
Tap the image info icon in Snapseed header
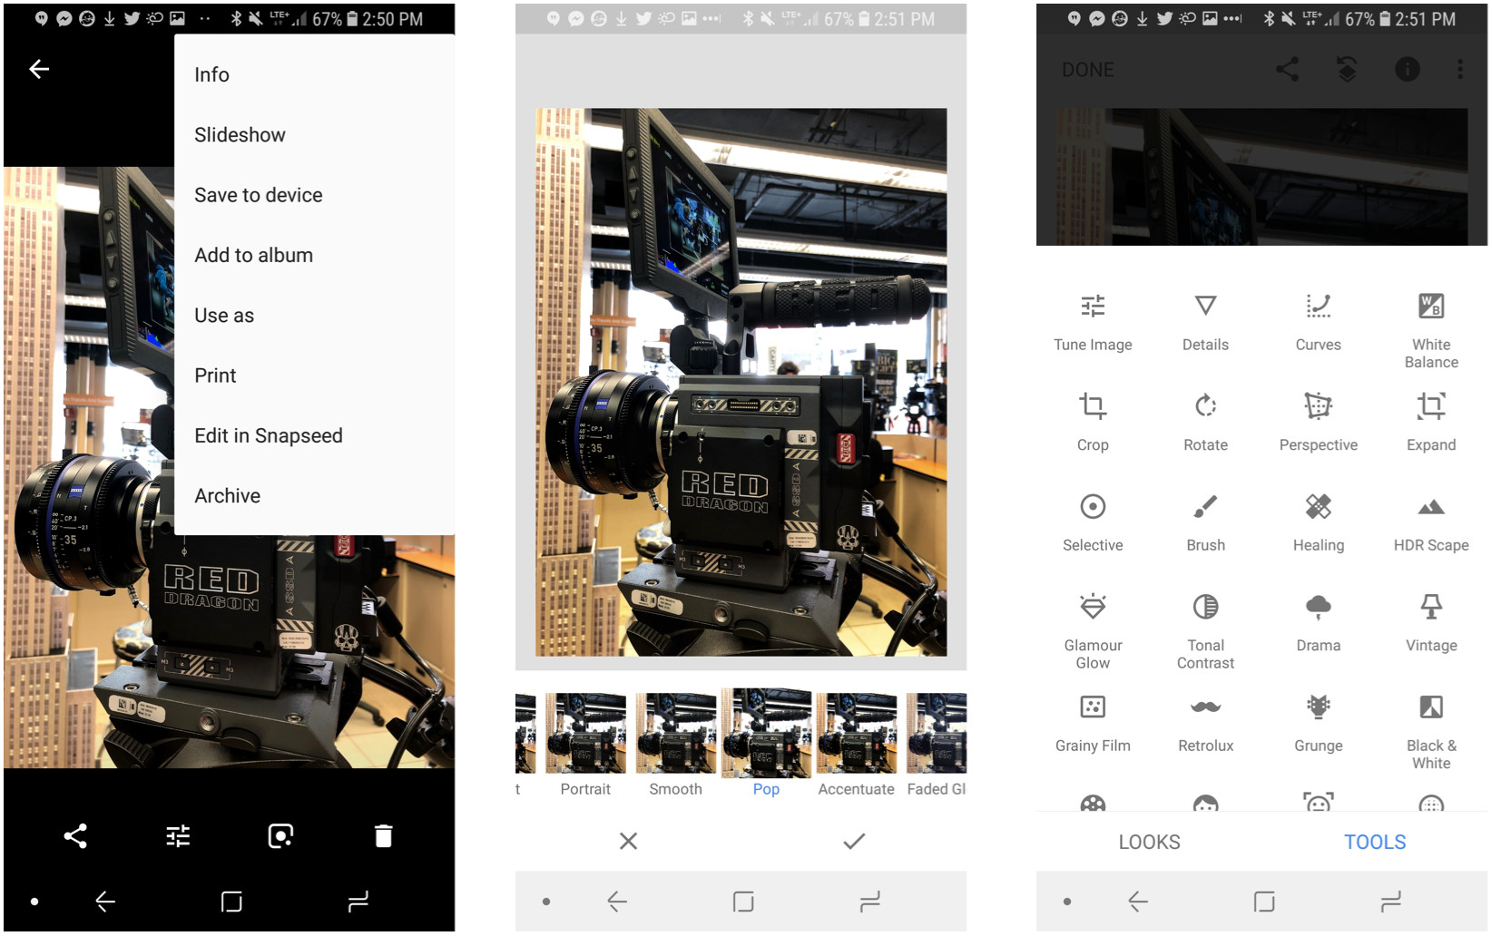pyautogui.click(x=1408, y=70)
